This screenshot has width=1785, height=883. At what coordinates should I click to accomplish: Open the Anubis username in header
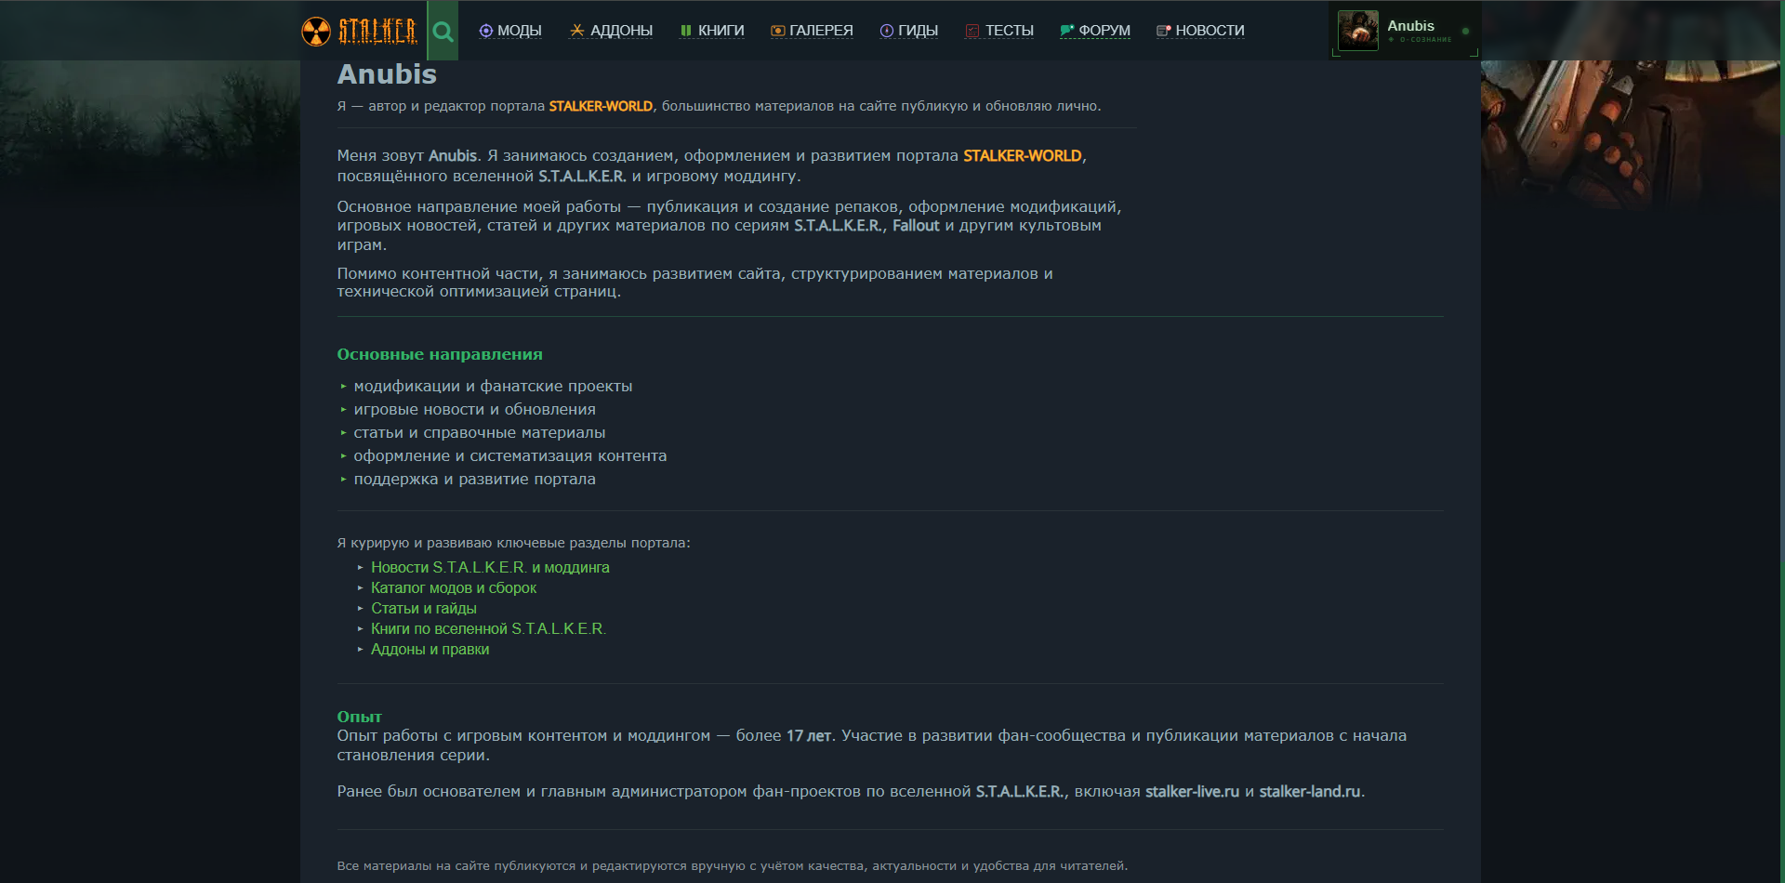pos(1410,26)
